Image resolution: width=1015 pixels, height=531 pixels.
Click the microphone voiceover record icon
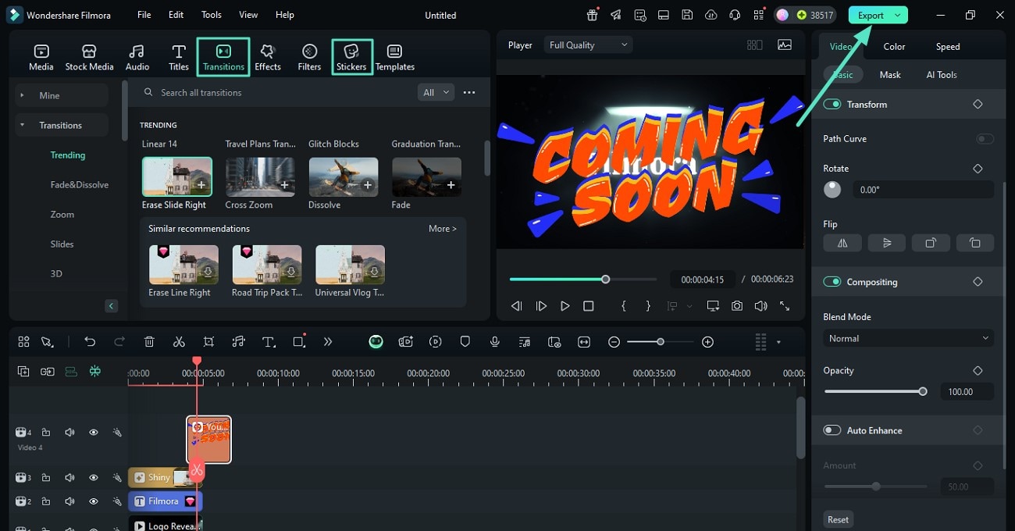(x=494, y=342)
